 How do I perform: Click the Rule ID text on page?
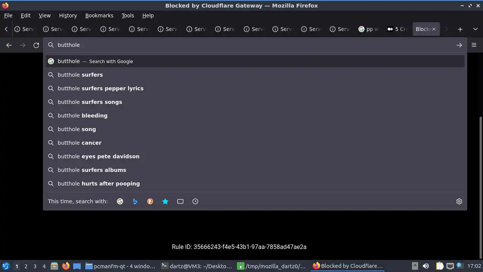click(x=239, y=247)
